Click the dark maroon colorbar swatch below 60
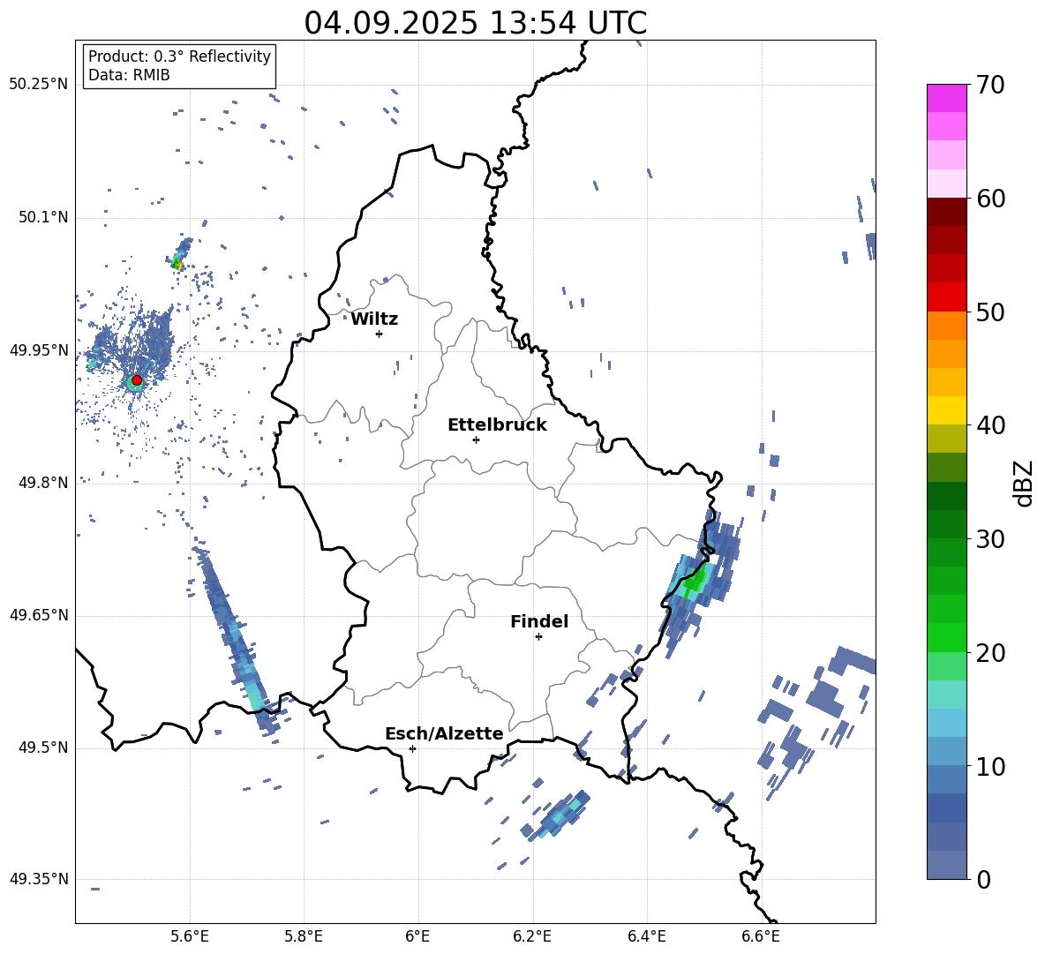The width and height of the screenshot is (1045, 954). (946, 211)
